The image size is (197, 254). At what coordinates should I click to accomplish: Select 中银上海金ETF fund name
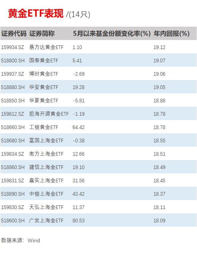pyautogui.click(x=46, y=194)
